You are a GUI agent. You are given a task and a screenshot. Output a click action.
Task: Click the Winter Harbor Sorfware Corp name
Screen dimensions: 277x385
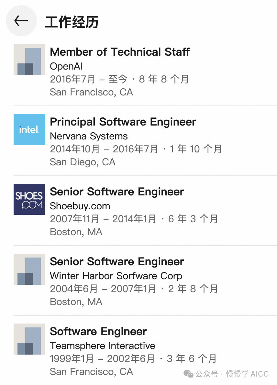[116, 276]
